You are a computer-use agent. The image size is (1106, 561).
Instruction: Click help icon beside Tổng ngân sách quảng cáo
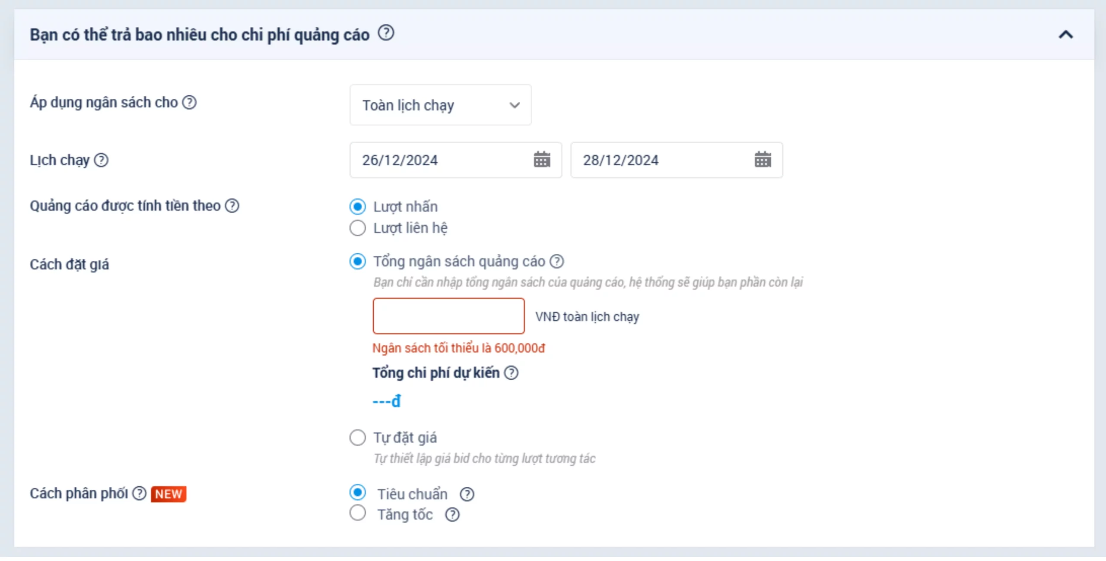[556, 262]
